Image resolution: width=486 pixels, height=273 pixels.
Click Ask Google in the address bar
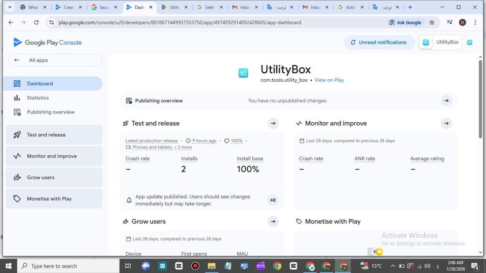coord(406,22)
